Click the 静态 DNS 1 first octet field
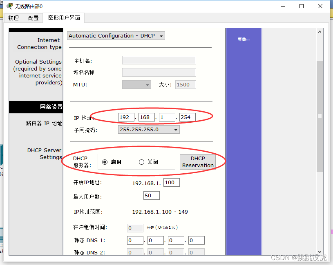The width and height of the screenshot is (333, 265). (x=135, y=241)
